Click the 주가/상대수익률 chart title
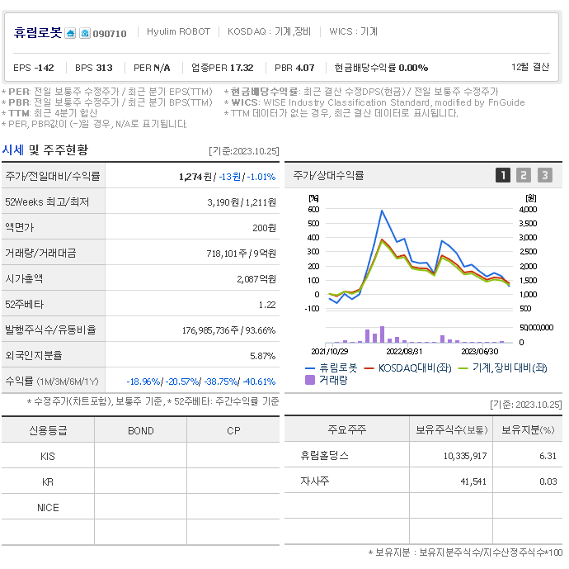569x569 pixels. click(328, 176)
